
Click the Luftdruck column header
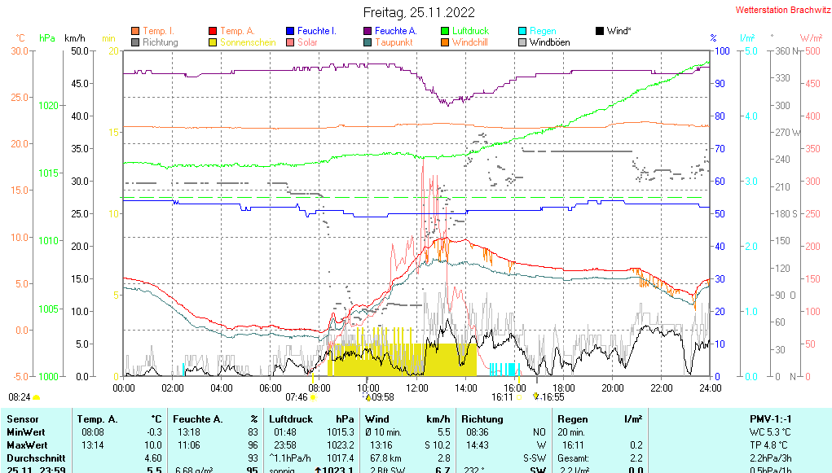click(x=291, y=418)
